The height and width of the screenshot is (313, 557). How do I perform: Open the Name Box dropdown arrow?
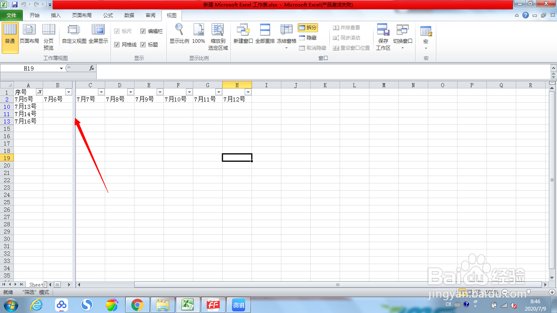(x=62, y=68)
